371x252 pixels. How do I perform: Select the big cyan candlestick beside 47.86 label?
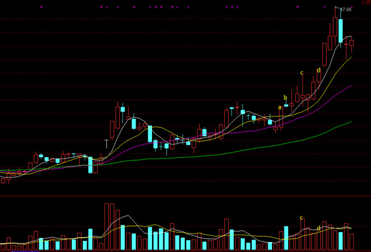pos(341,31)
